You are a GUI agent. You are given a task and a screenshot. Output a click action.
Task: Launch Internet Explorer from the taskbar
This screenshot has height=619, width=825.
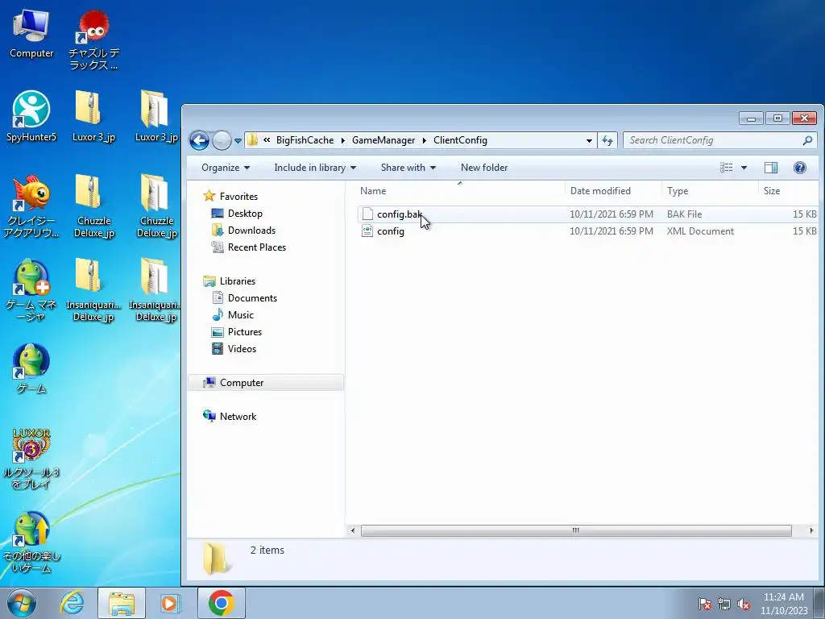(72, 603)
